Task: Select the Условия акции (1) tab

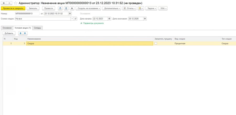Action: point(23,28)
